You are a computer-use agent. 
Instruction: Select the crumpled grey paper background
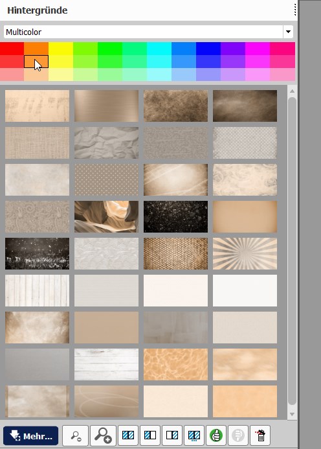coord(106,143)
